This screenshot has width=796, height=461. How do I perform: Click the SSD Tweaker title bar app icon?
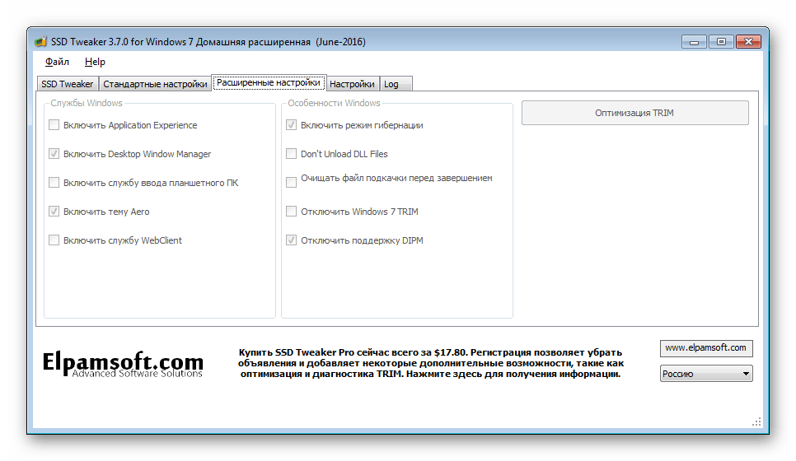40,42
